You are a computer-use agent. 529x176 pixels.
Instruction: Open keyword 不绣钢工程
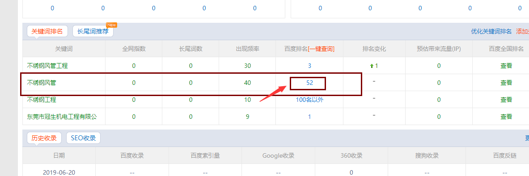(x=42, y=100)
